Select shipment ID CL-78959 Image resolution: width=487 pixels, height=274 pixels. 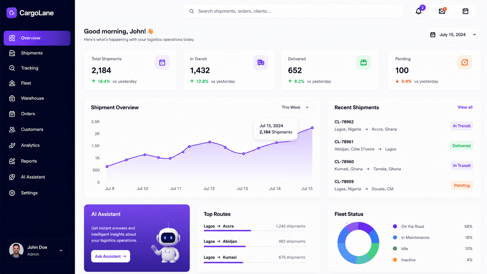coord(344,181)
